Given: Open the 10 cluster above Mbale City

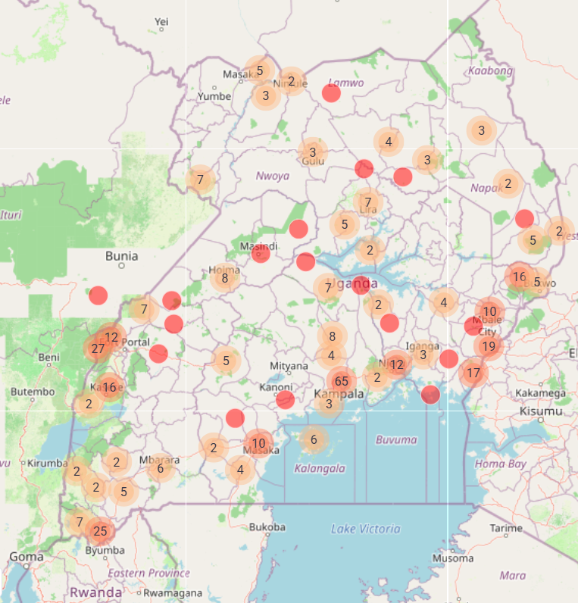Looking at the screenshot, I should pyautogui.click(x=489, y=311).
